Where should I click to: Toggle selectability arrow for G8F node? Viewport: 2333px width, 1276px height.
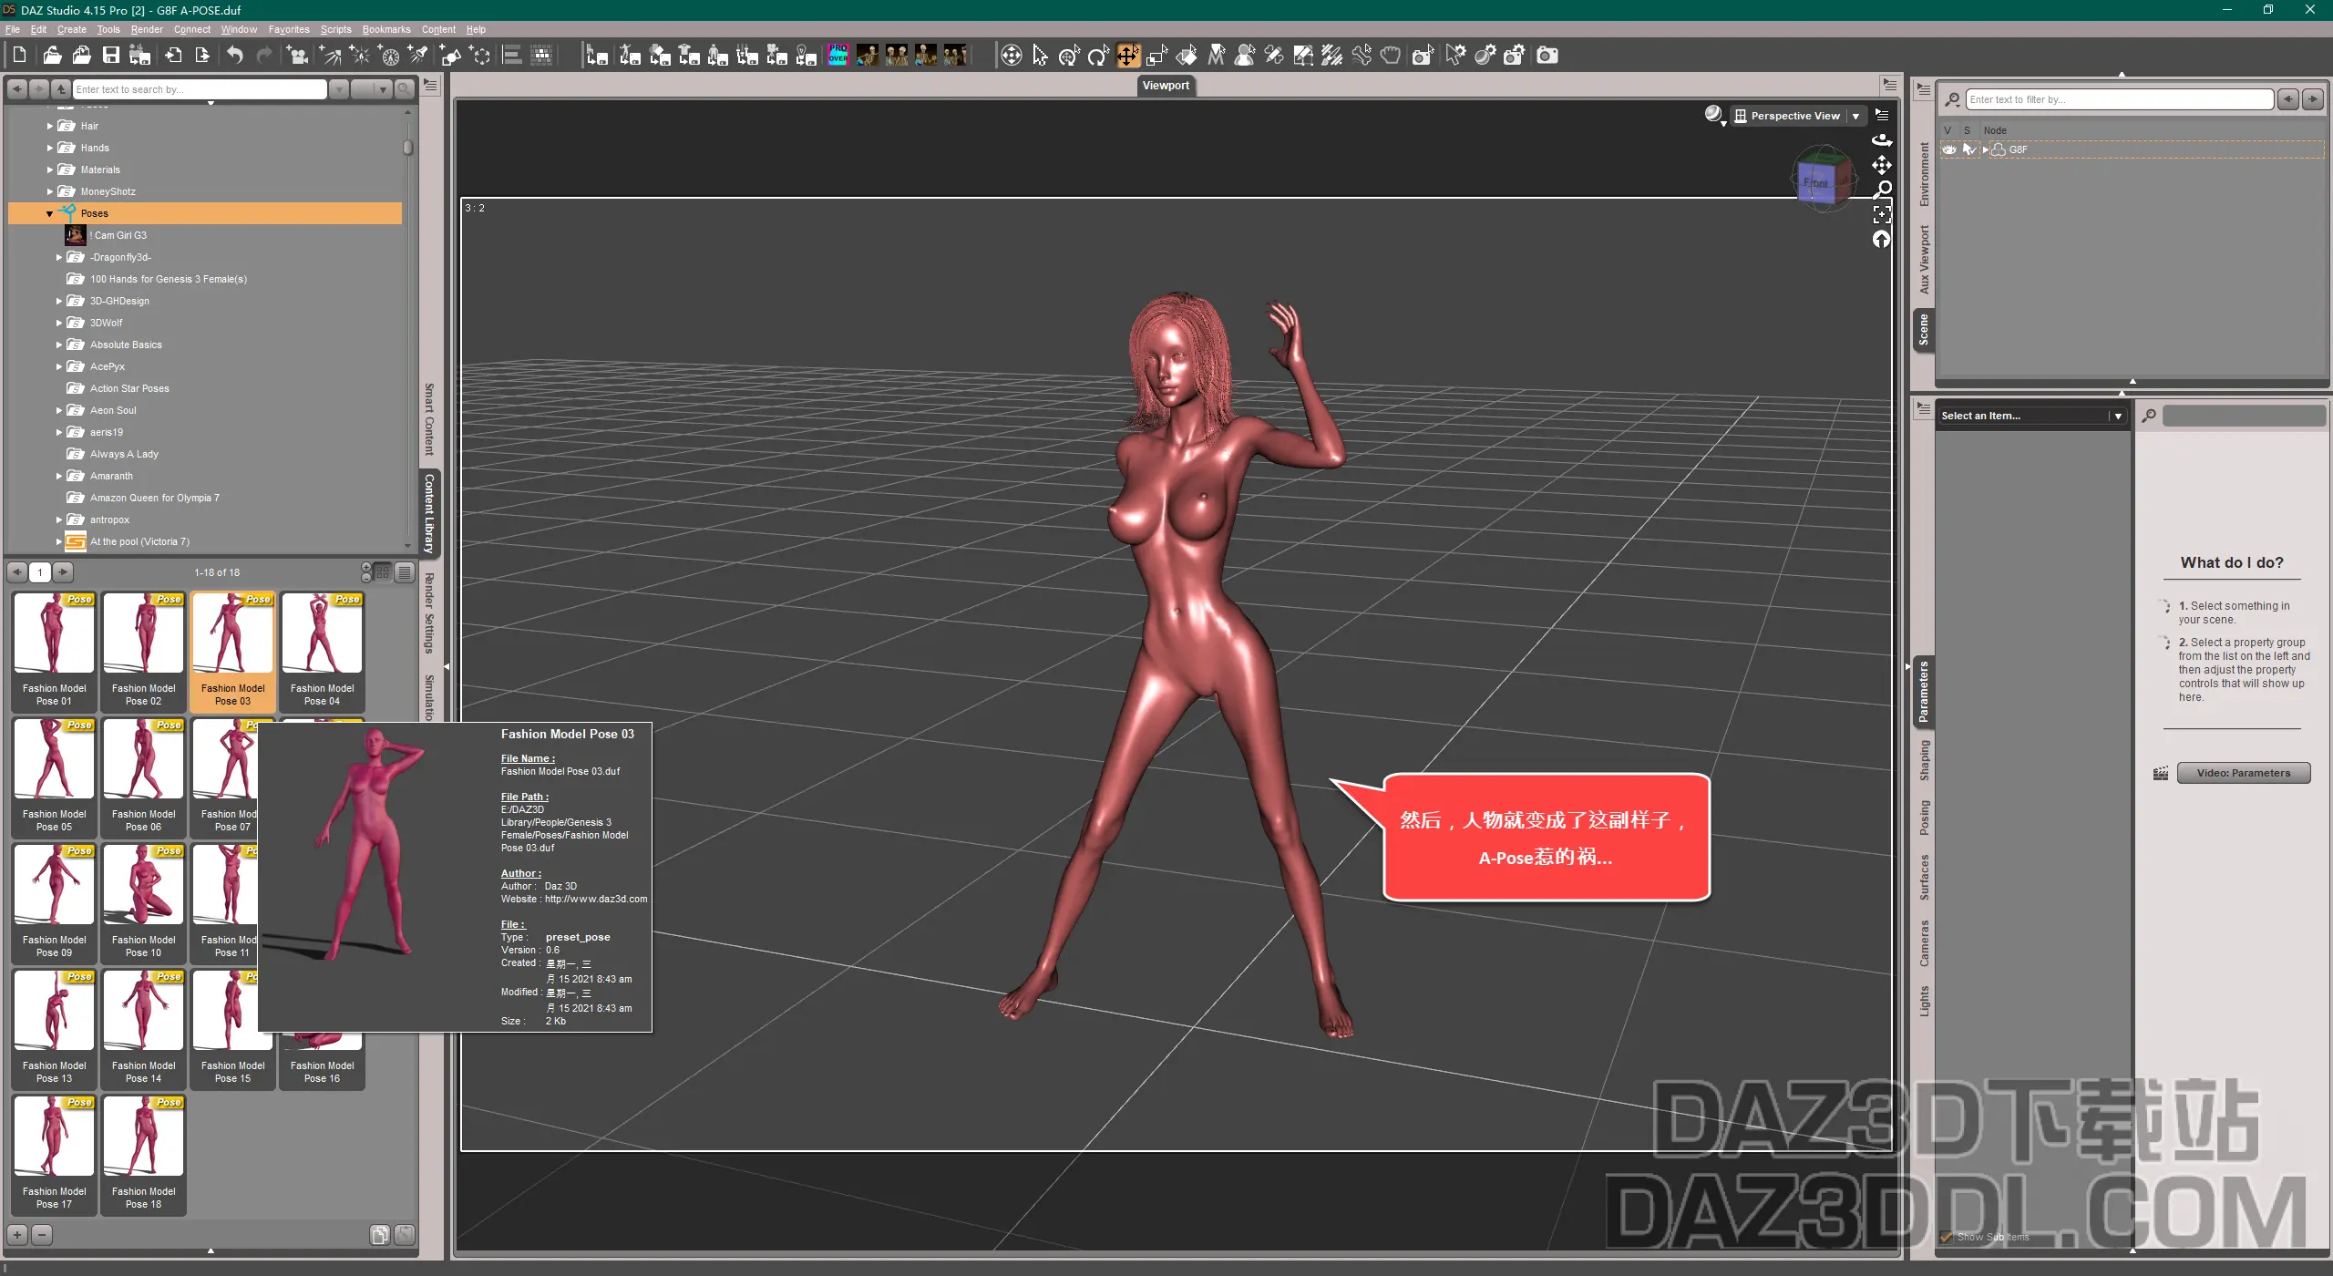point(1968,149)
